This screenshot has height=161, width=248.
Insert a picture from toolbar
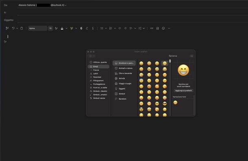pos(157,28)
